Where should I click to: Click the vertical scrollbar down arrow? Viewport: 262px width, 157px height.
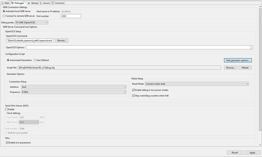pos(260,145)
